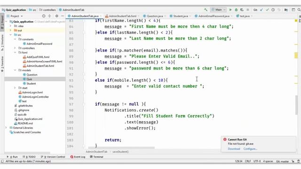Screen dimensions: 301x169
Task: Expand the .idea folder
Action: [x=10, y=26]
